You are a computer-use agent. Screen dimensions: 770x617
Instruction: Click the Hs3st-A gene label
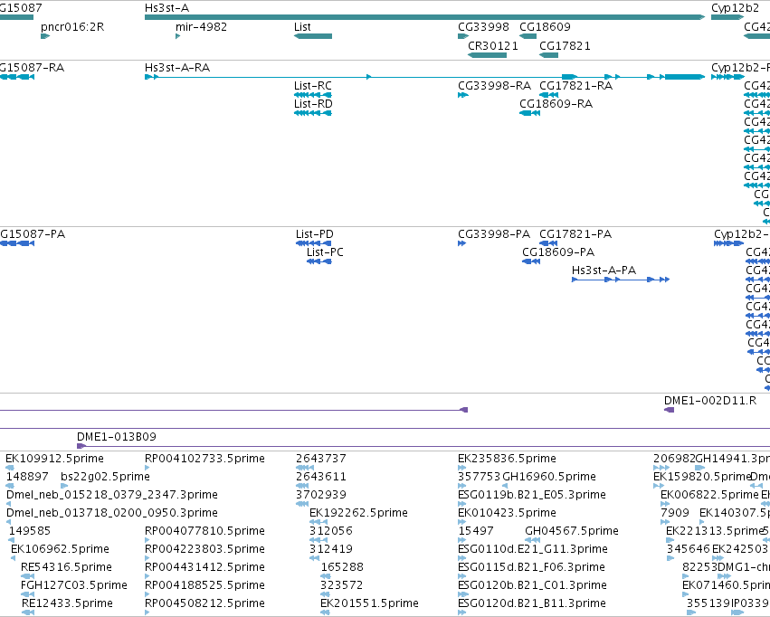[166, 8]
